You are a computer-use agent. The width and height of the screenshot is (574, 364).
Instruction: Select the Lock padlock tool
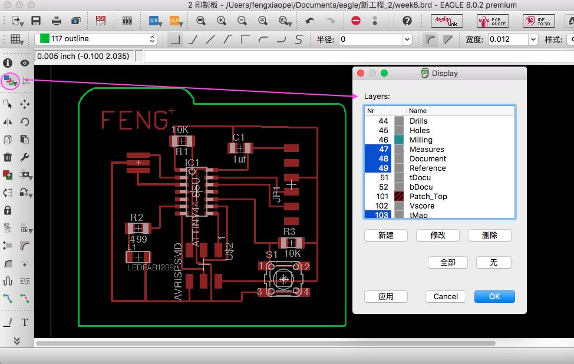point(8,210)
